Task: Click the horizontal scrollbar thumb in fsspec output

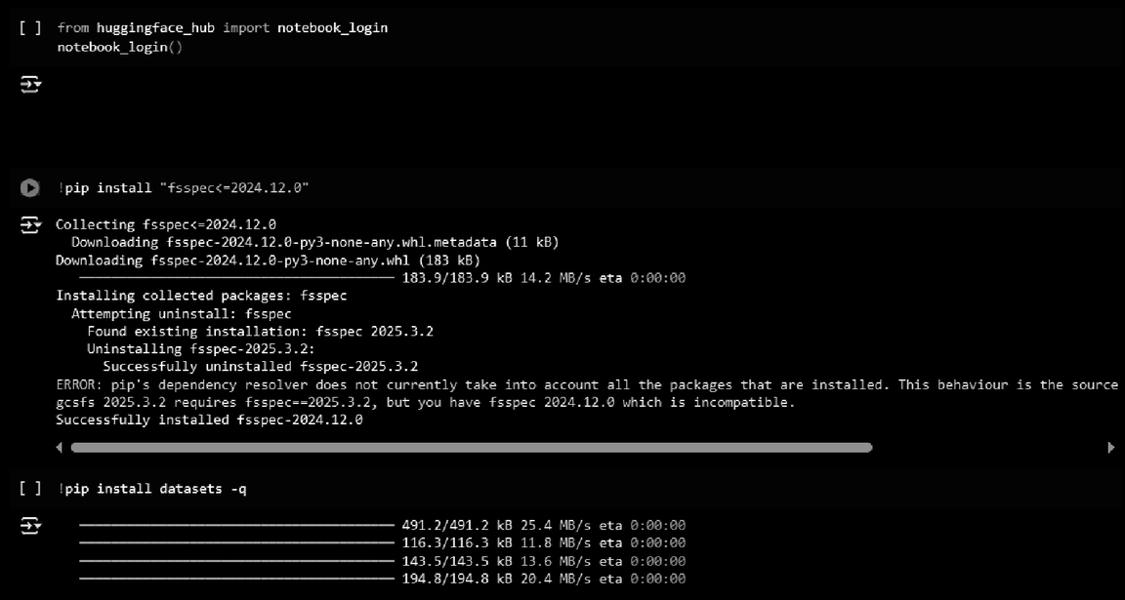Action: pyautogui.click(x=471, y=448)
